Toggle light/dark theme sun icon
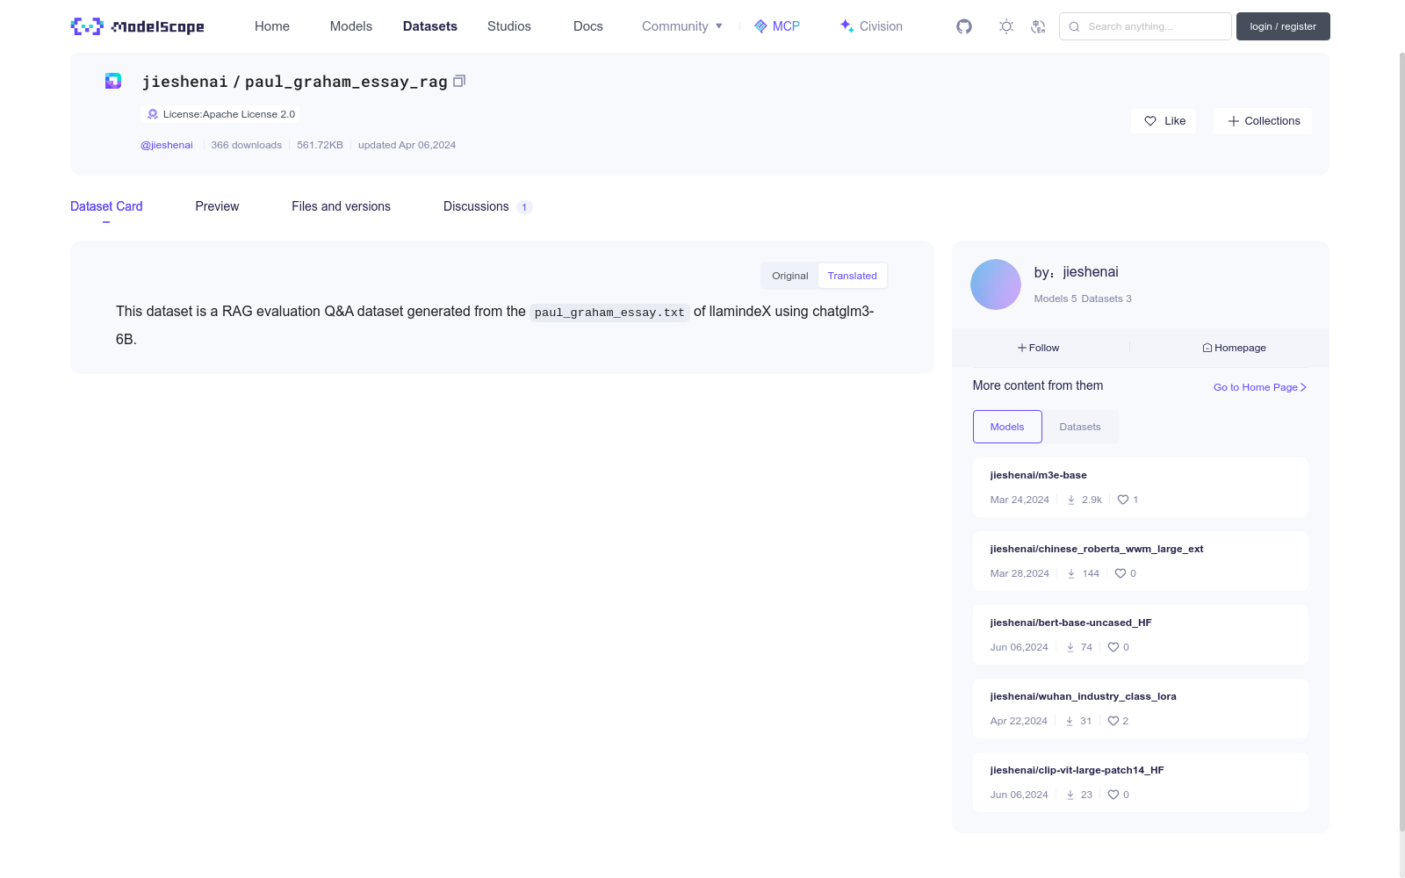The image size is (1405, 878). (1006, 26)
